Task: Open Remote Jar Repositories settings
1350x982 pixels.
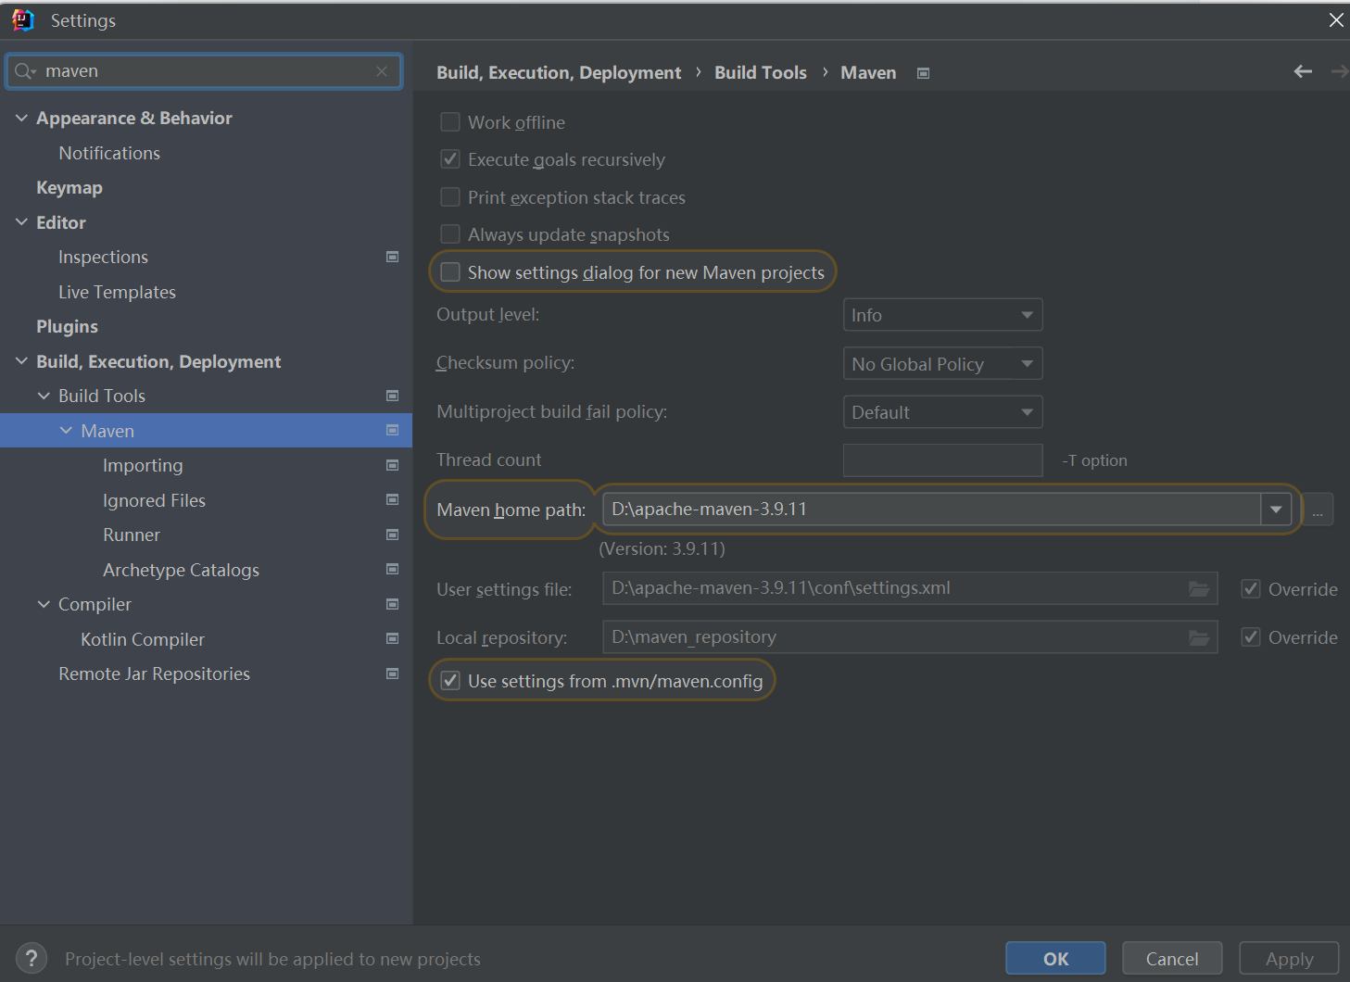Action: pos(154,674)
